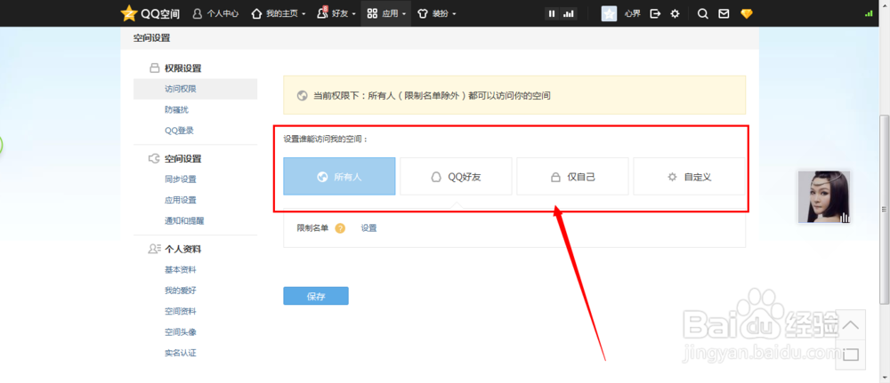Open 实名认证 in sidebar
This screenshot has width=890, height=383.
click(181, 353)
